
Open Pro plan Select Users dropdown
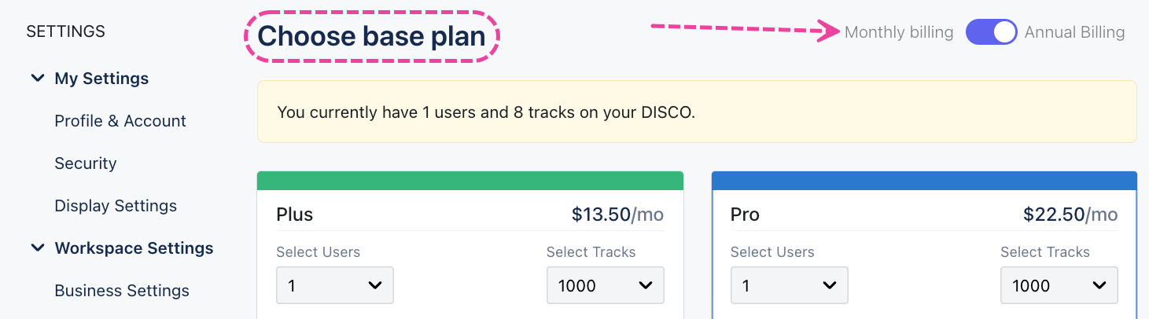(789, 285)
